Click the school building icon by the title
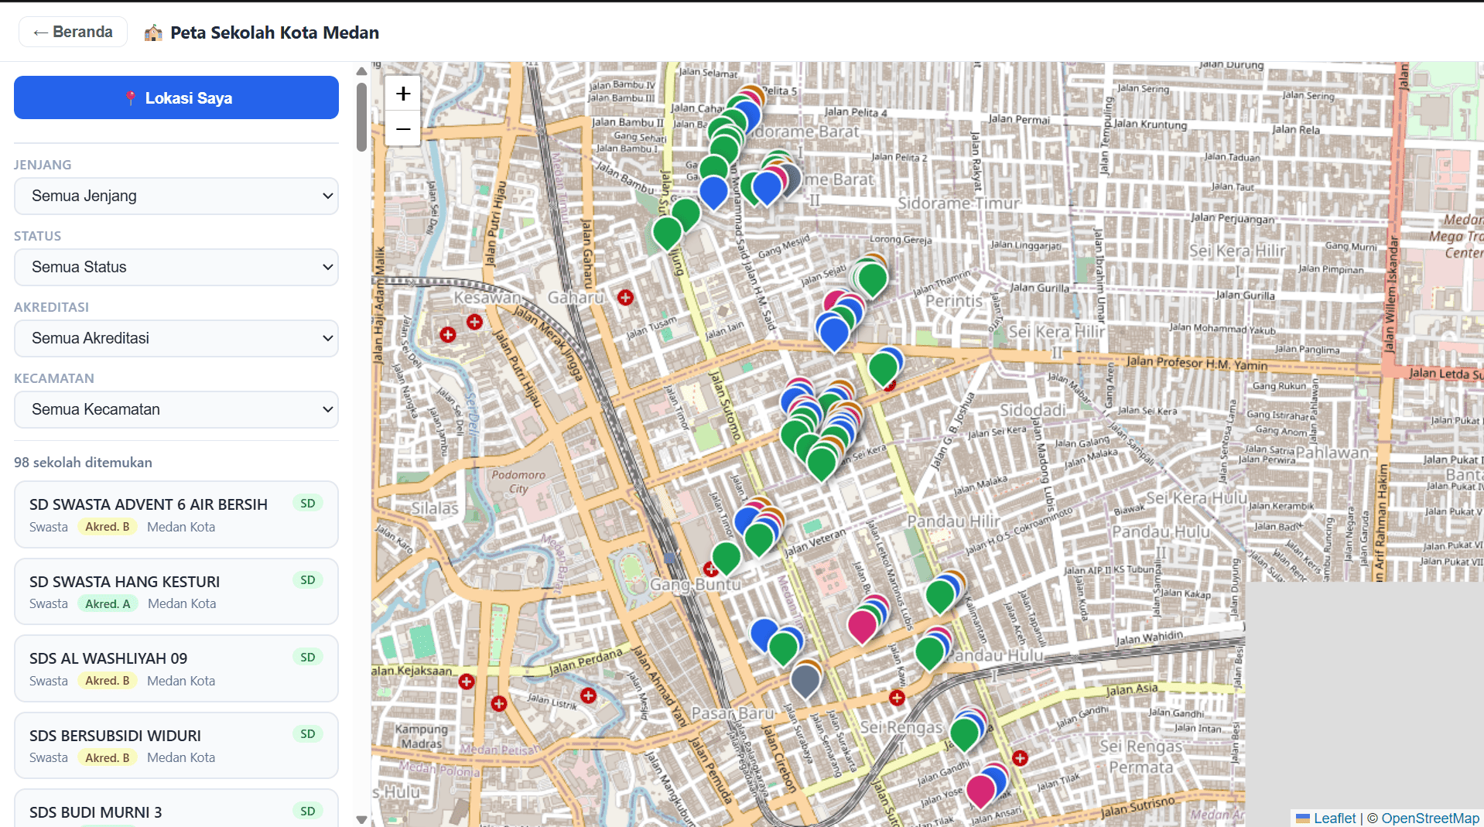Image resolution: width=1484 pixels, height=827 pixels. point(153,32)
